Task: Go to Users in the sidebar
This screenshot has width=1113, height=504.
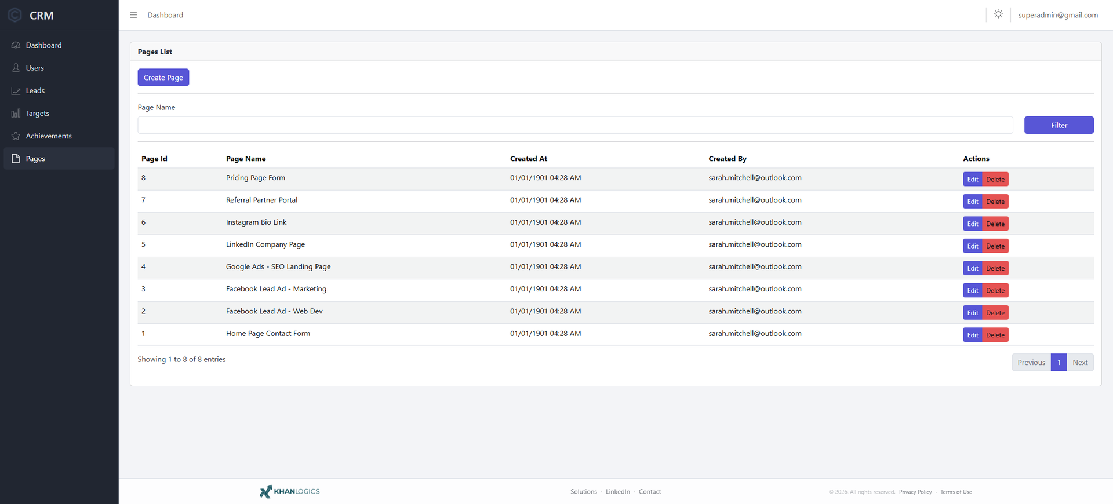Action: click(x=59, y=68)
